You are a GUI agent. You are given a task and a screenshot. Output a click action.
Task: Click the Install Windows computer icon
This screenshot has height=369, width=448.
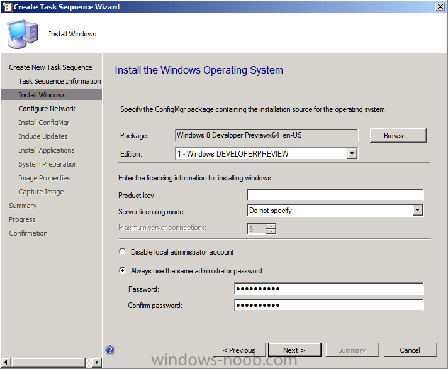pos(23,34)
